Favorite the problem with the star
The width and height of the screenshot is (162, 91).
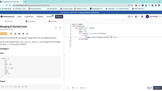click(23, 34)
